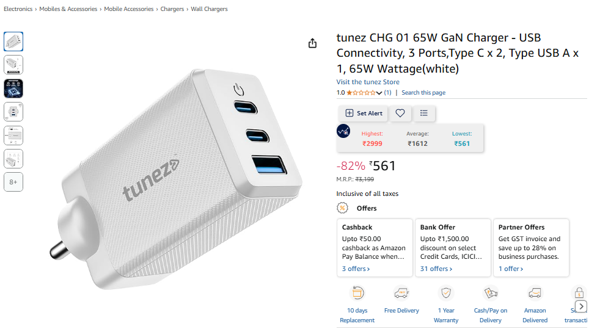This screenshot has width=600, height=329.
Task: Click the 1 Year Warranty shield icon
Action: click(446, 293)
